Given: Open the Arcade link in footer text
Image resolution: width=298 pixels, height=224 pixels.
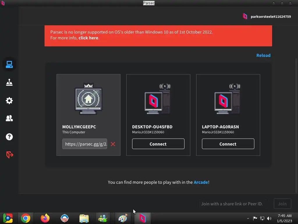Looking at the screenshot, I should click(x=201, y=182).
